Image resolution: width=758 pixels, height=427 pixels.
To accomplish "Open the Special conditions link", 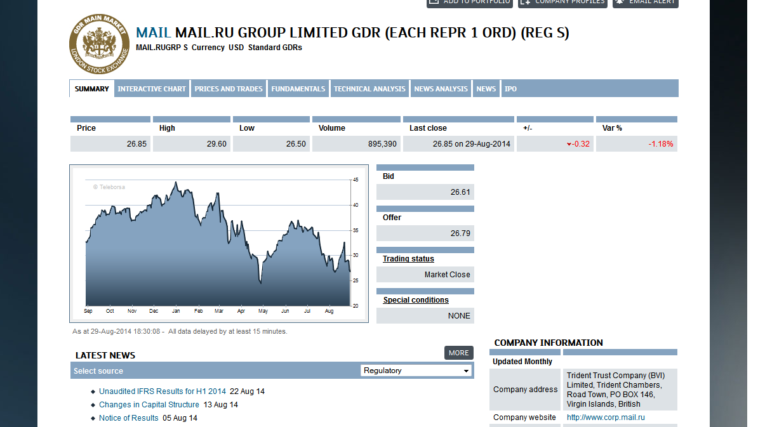I will [x=416, y=300].
